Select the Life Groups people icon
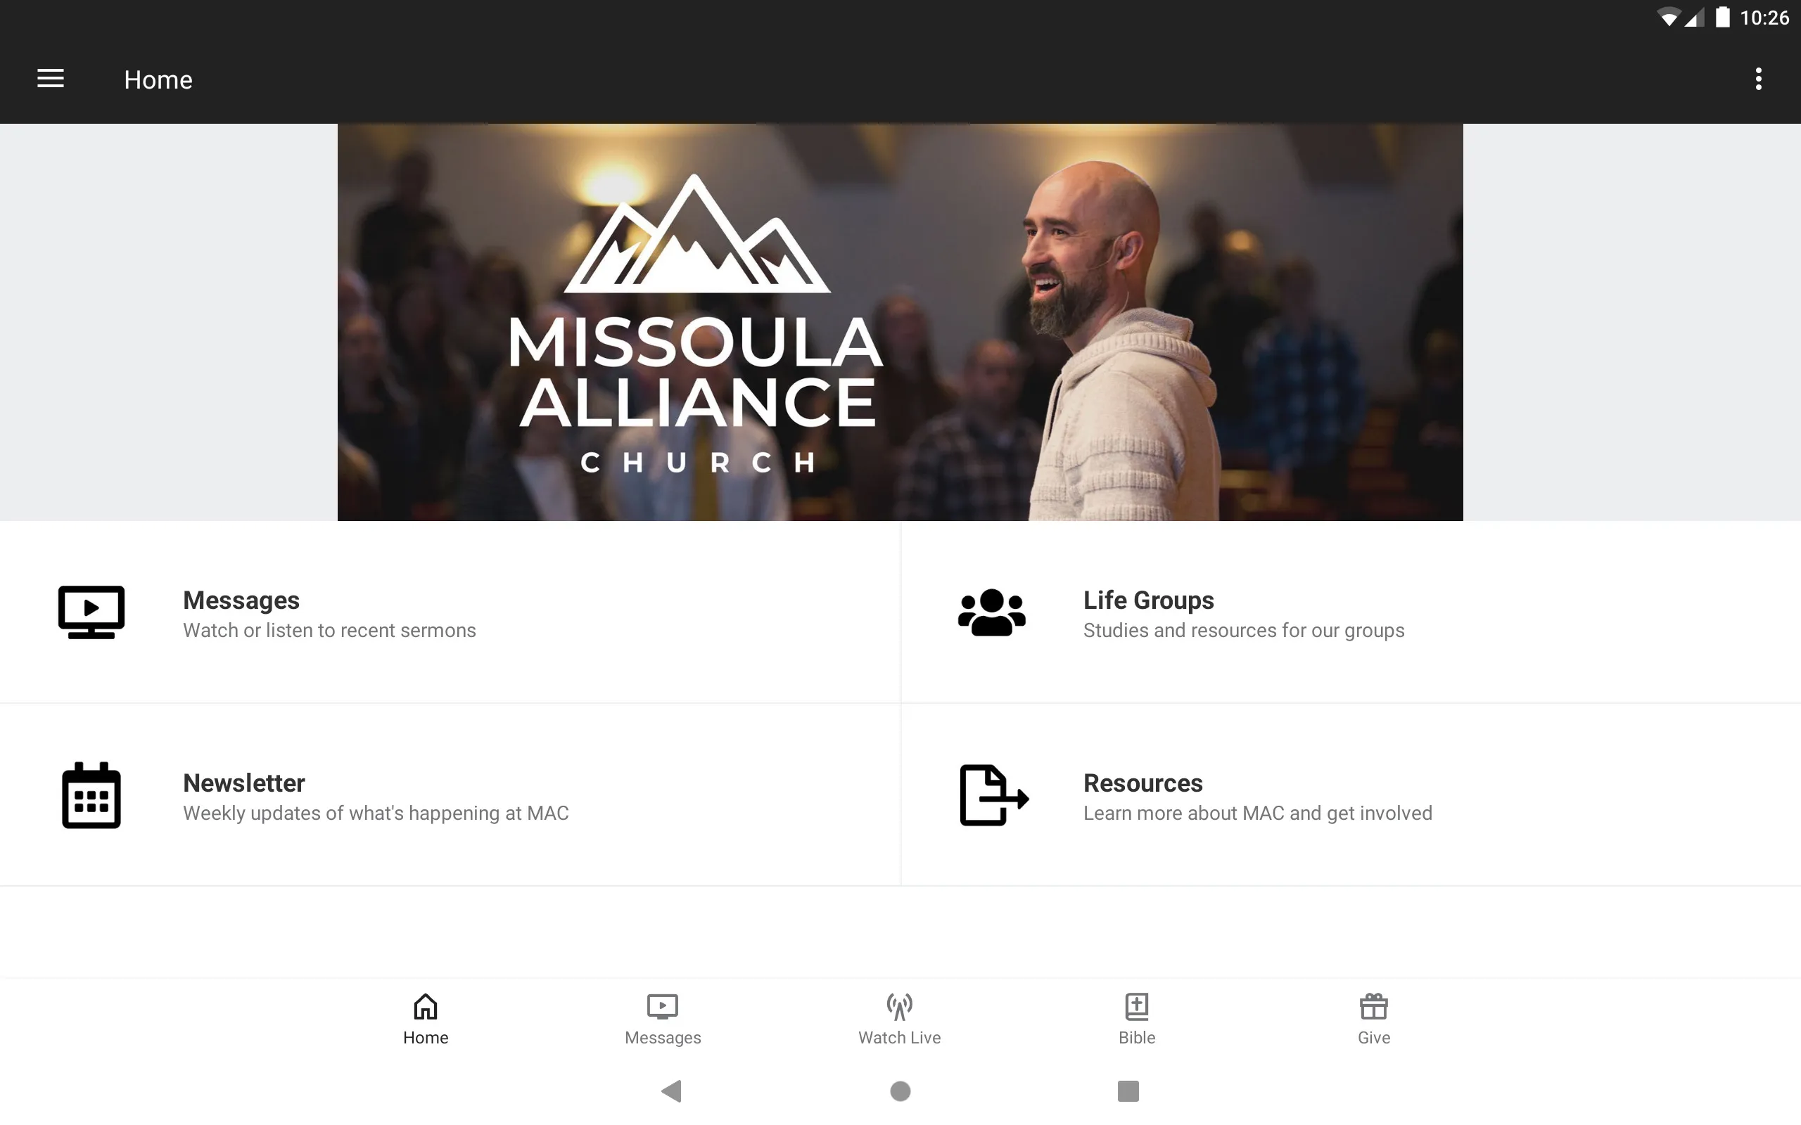This screenshot has width=1801, height=1125. (x=992, y=612)
